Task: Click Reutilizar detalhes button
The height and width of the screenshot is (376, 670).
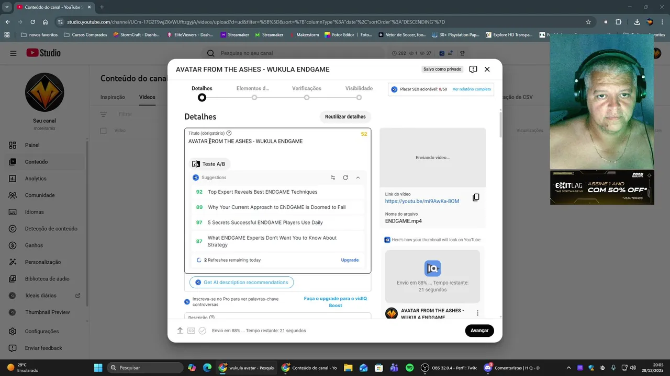Action: point(345,116)
